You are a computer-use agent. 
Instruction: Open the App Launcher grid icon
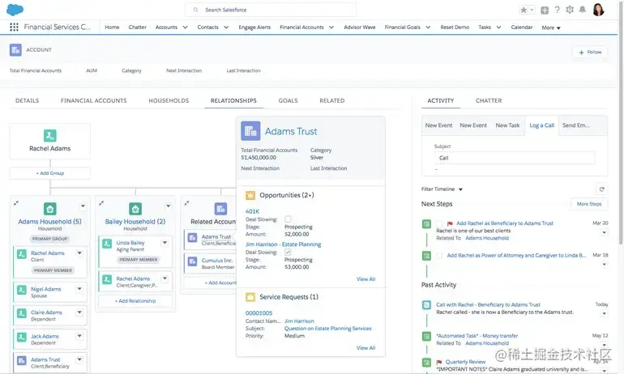tap(14, 27)
